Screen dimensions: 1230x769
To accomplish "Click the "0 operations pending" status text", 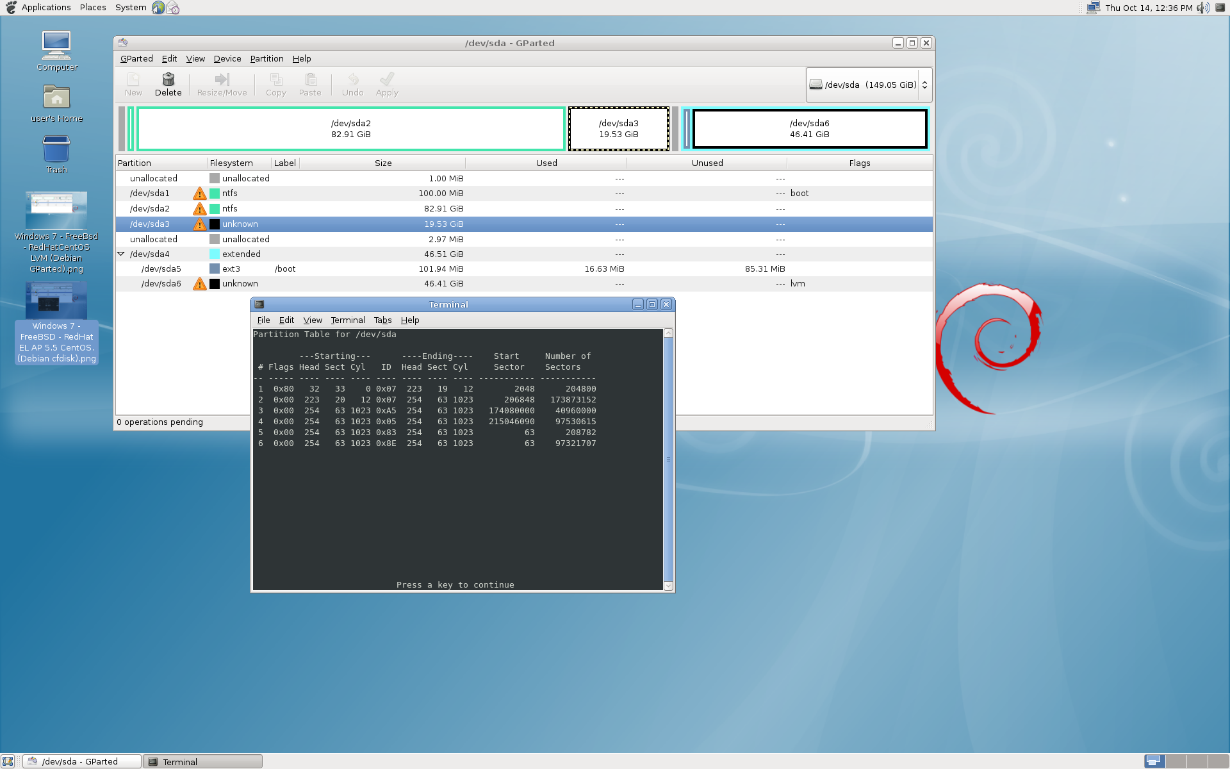I will point(160,422).
